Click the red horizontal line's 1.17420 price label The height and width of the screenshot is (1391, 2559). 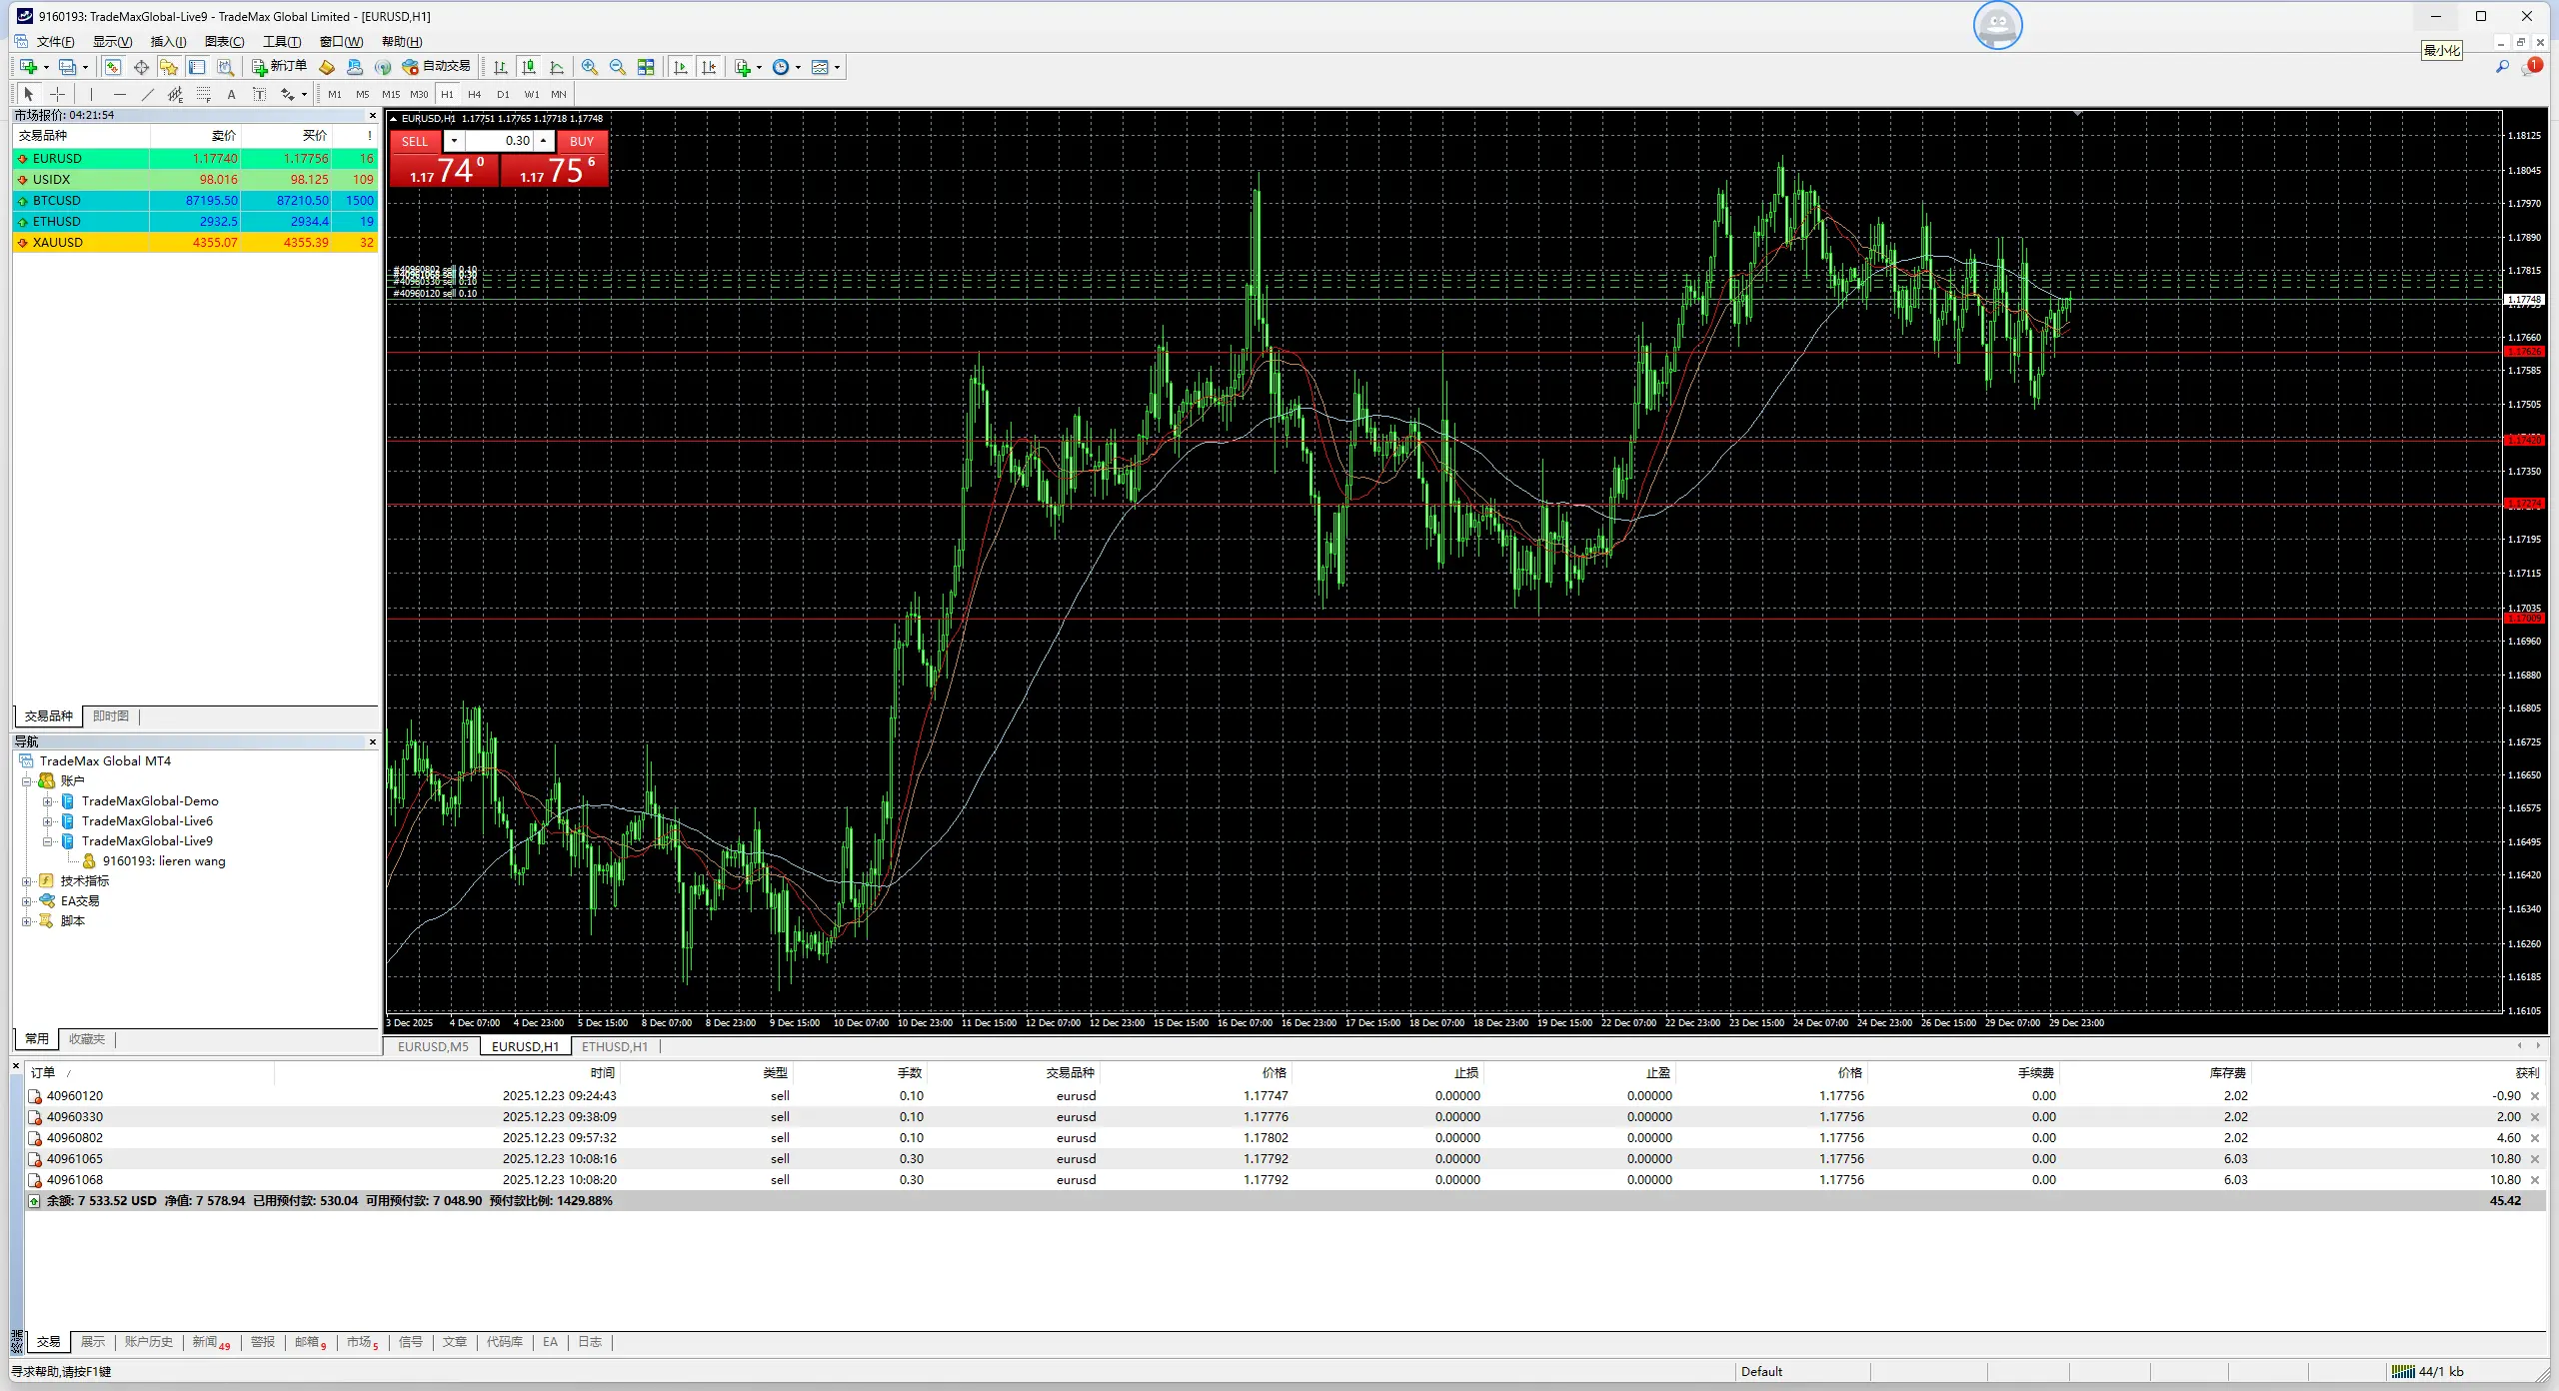[2523, 440]
